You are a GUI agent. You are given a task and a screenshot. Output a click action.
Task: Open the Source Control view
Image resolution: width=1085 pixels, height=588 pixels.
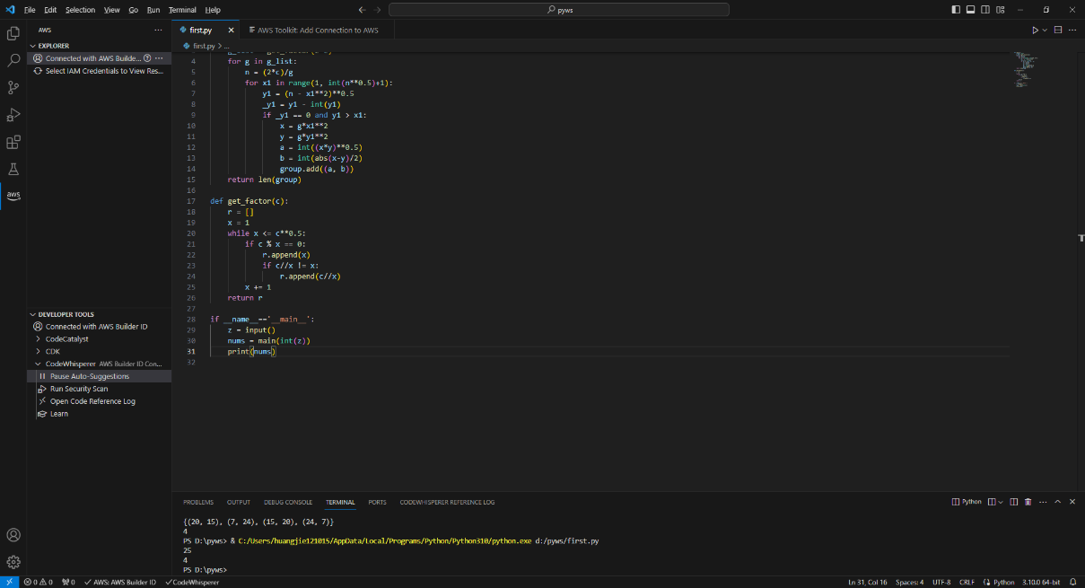tap(13, 87)
